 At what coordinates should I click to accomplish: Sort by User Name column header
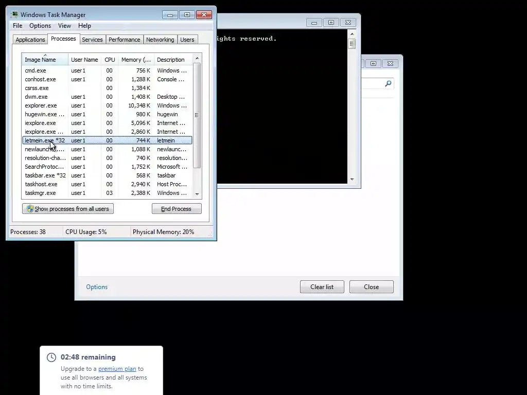(x=84, y=60)
